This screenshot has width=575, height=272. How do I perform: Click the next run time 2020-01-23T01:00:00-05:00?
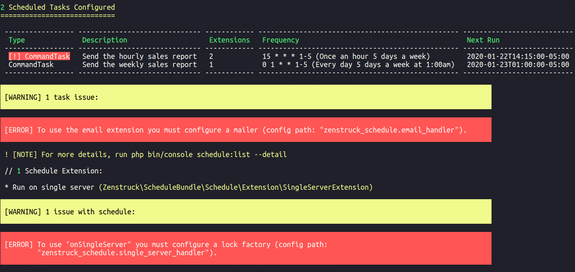pyautogui.click(x=518, y=65)
